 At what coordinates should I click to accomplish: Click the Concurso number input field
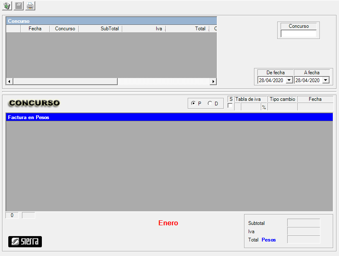point(298,34)
